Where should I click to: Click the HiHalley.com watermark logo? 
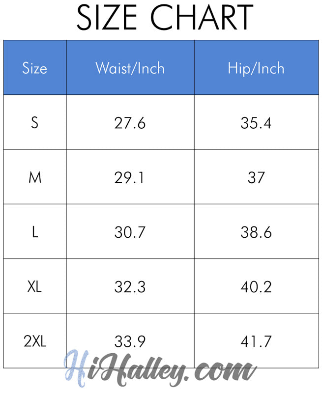[x=160, y=369]
